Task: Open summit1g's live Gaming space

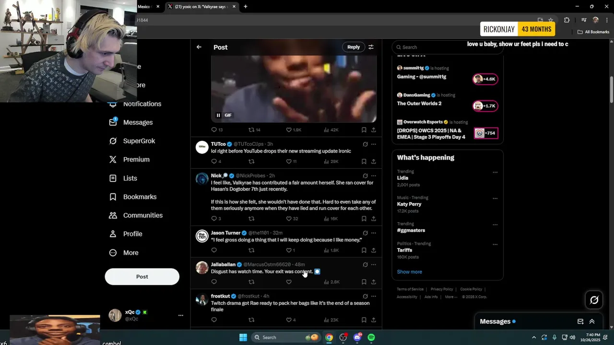Action: click(x=447, y=73)
